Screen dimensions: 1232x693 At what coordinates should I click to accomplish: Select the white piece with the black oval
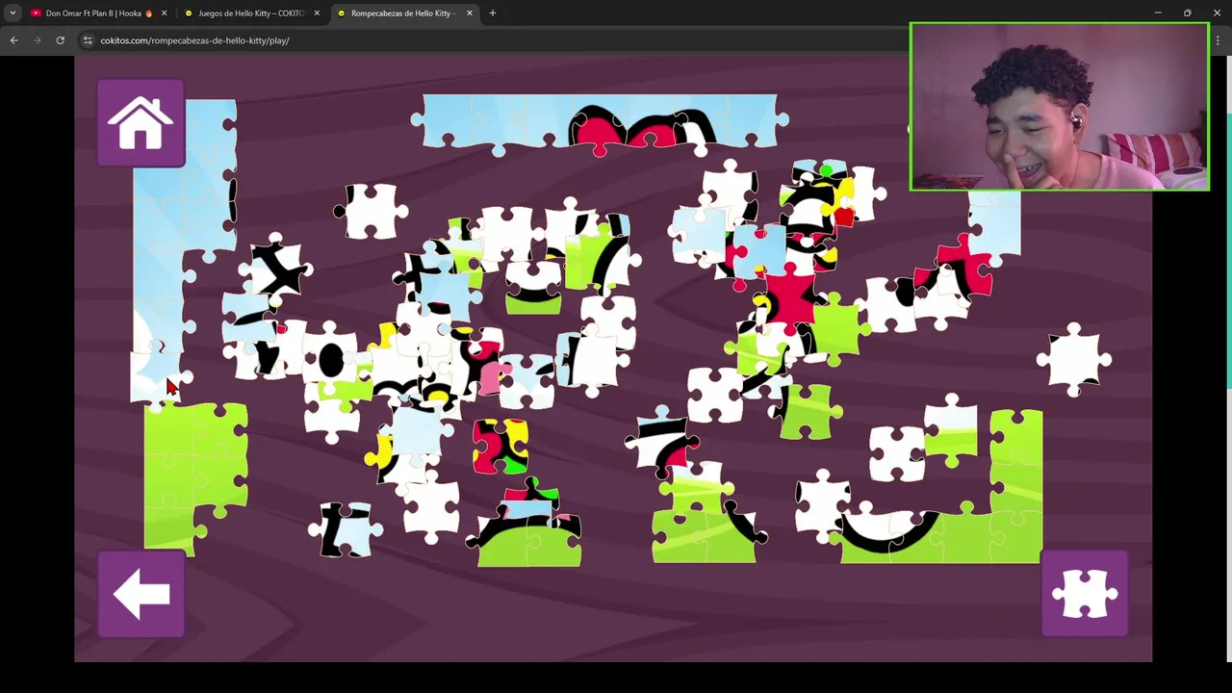pos(330,360)
